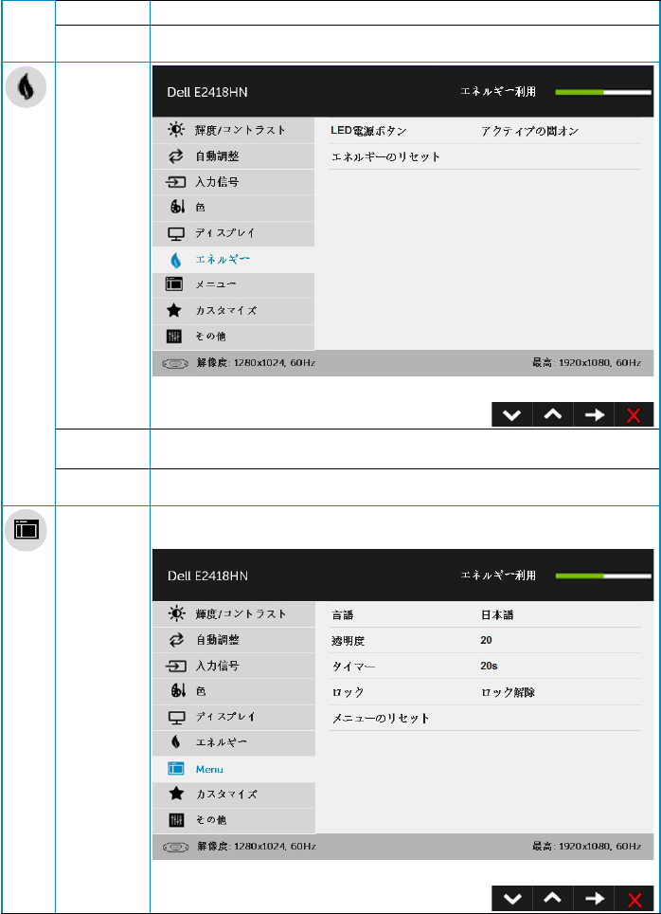Click 解像度: 1280x1024 in the Menu OSD status bar
The image size is (661, 914).
pos(256,847)
